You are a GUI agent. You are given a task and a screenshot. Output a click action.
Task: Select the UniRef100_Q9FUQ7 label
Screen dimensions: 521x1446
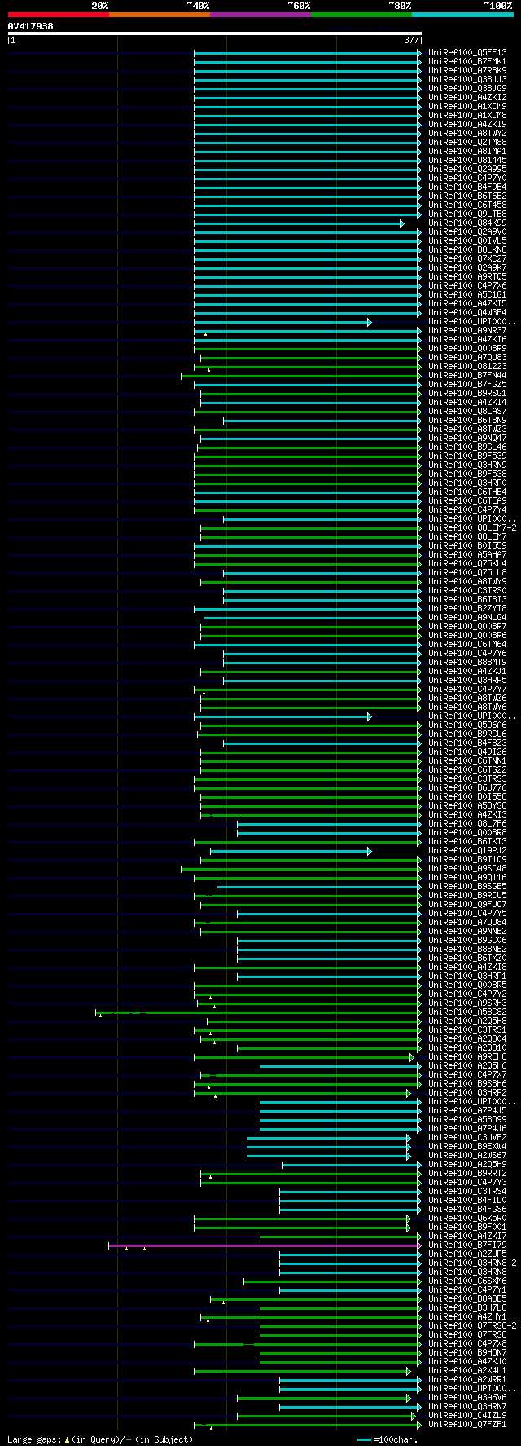coord(467,904)
